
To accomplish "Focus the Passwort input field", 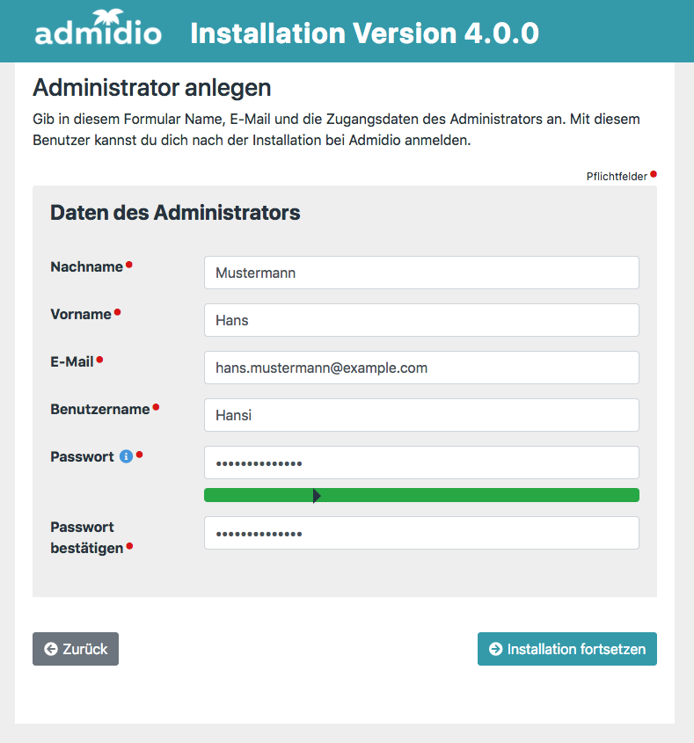I will tap(421, 463).
